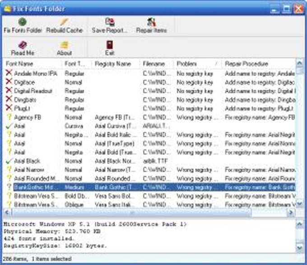
Task: Click the Repair Items toolbar icon
Action: pyautogui.click(x=151, y=22)
